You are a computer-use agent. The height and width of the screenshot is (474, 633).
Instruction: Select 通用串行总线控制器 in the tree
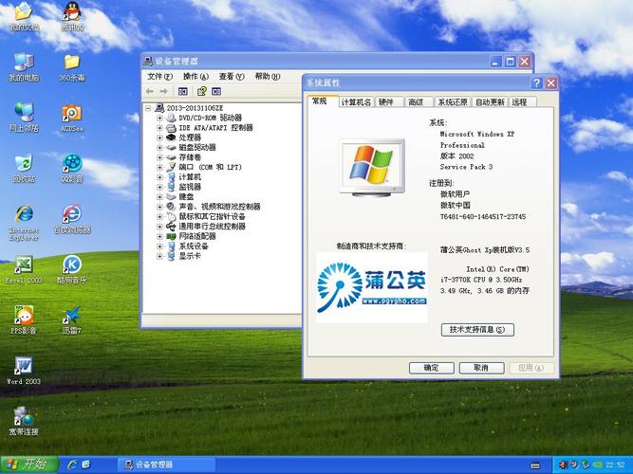tap(213, 227)
